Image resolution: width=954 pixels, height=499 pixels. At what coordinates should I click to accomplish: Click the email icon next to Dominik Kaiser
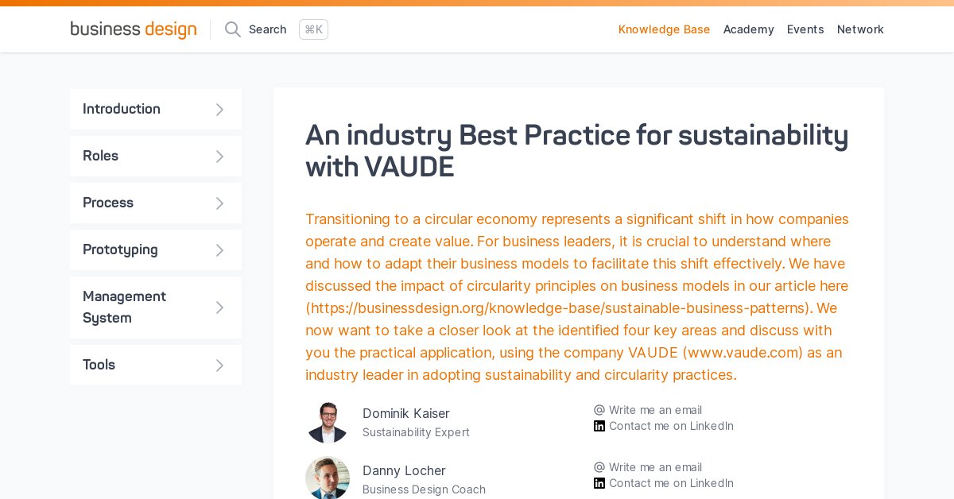coord(599,410)
